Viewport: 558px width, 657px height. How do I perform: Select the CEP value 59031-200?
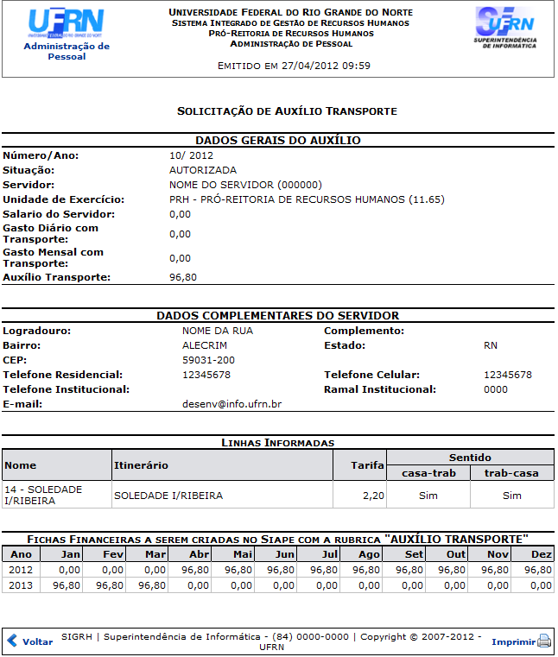[x=209, y=360]
